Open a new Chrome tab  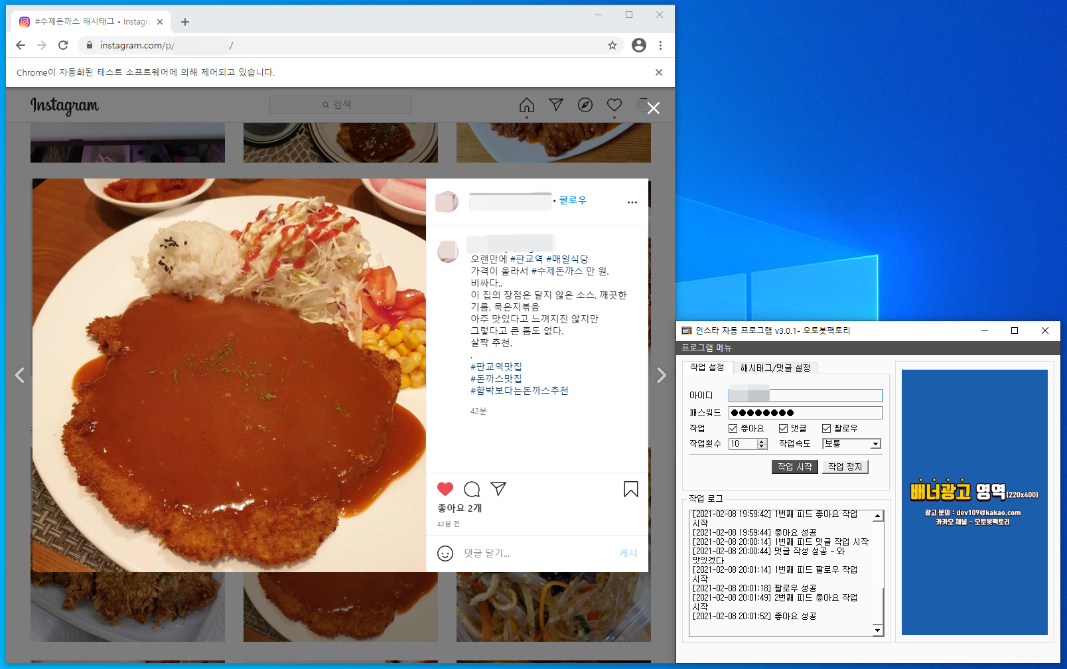pos(185,22)
